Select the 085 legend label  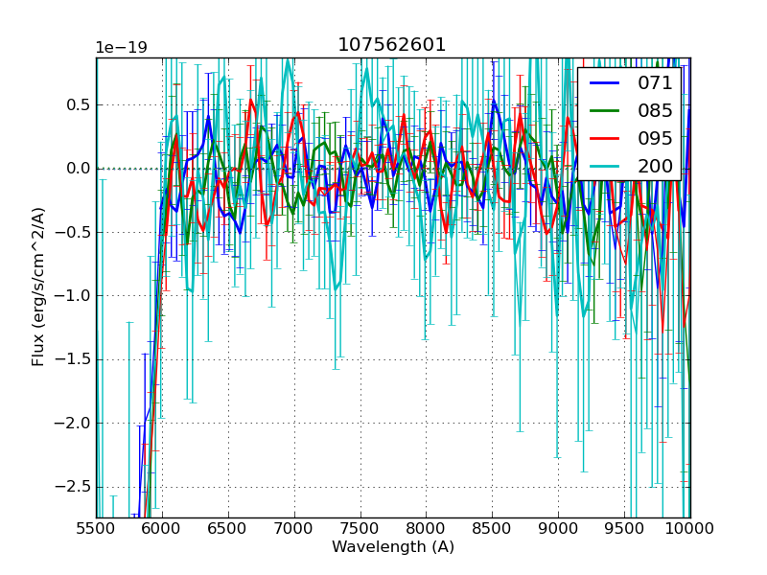pos(655,110)
